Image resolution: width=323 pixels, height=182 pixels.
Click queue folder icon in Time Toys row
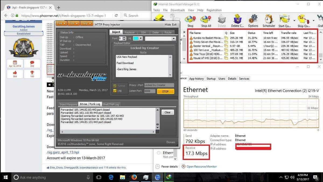pos(226,54)
